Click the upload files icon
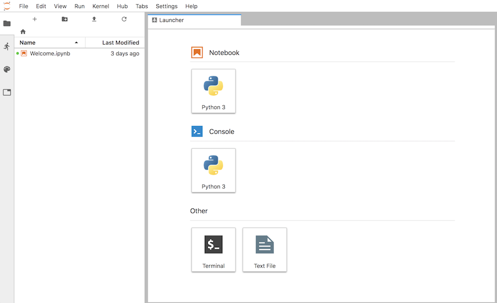 (94, 19)
